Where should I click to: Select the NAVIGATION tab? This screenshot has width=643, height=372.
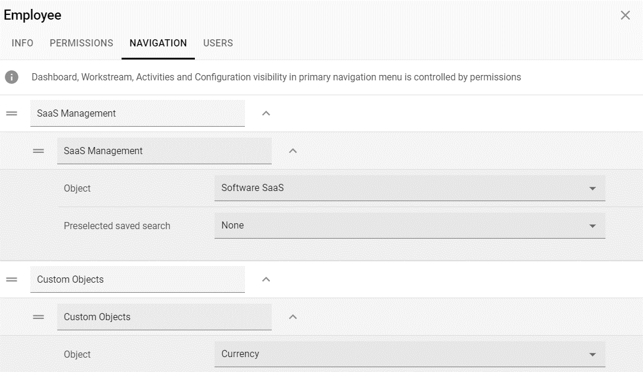coord(158,43)
